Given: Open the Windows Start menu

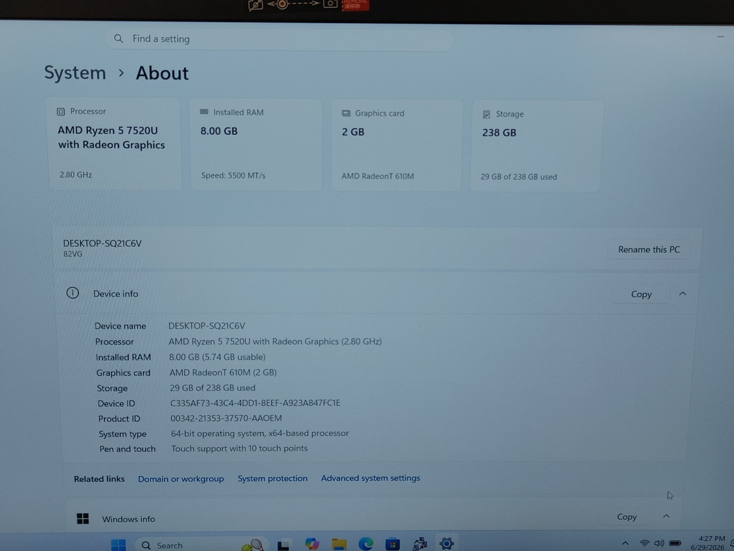Looking at the screenshot, I should [x=118, y=545].
